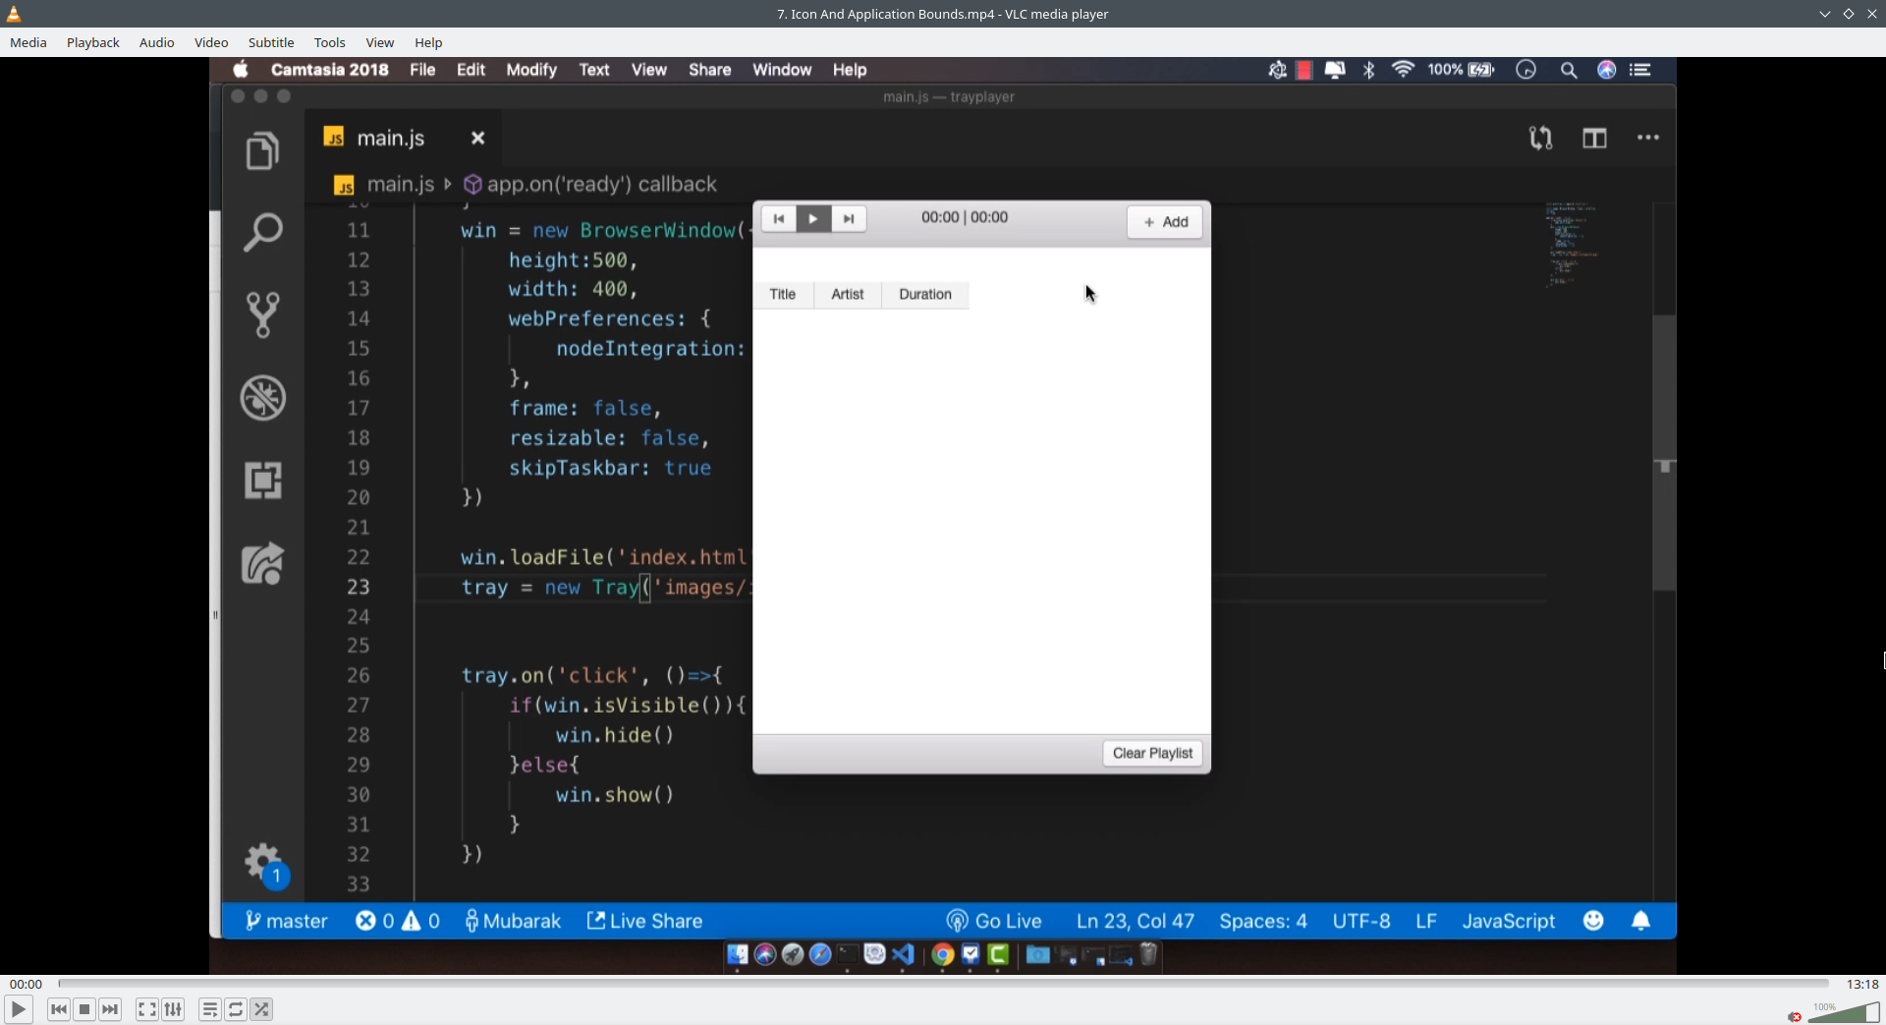This screenshot has width=1886, height=1025.
Task: Toggle VLC loop mode button
Action: pyautogui.click(x=236, y=1009)
